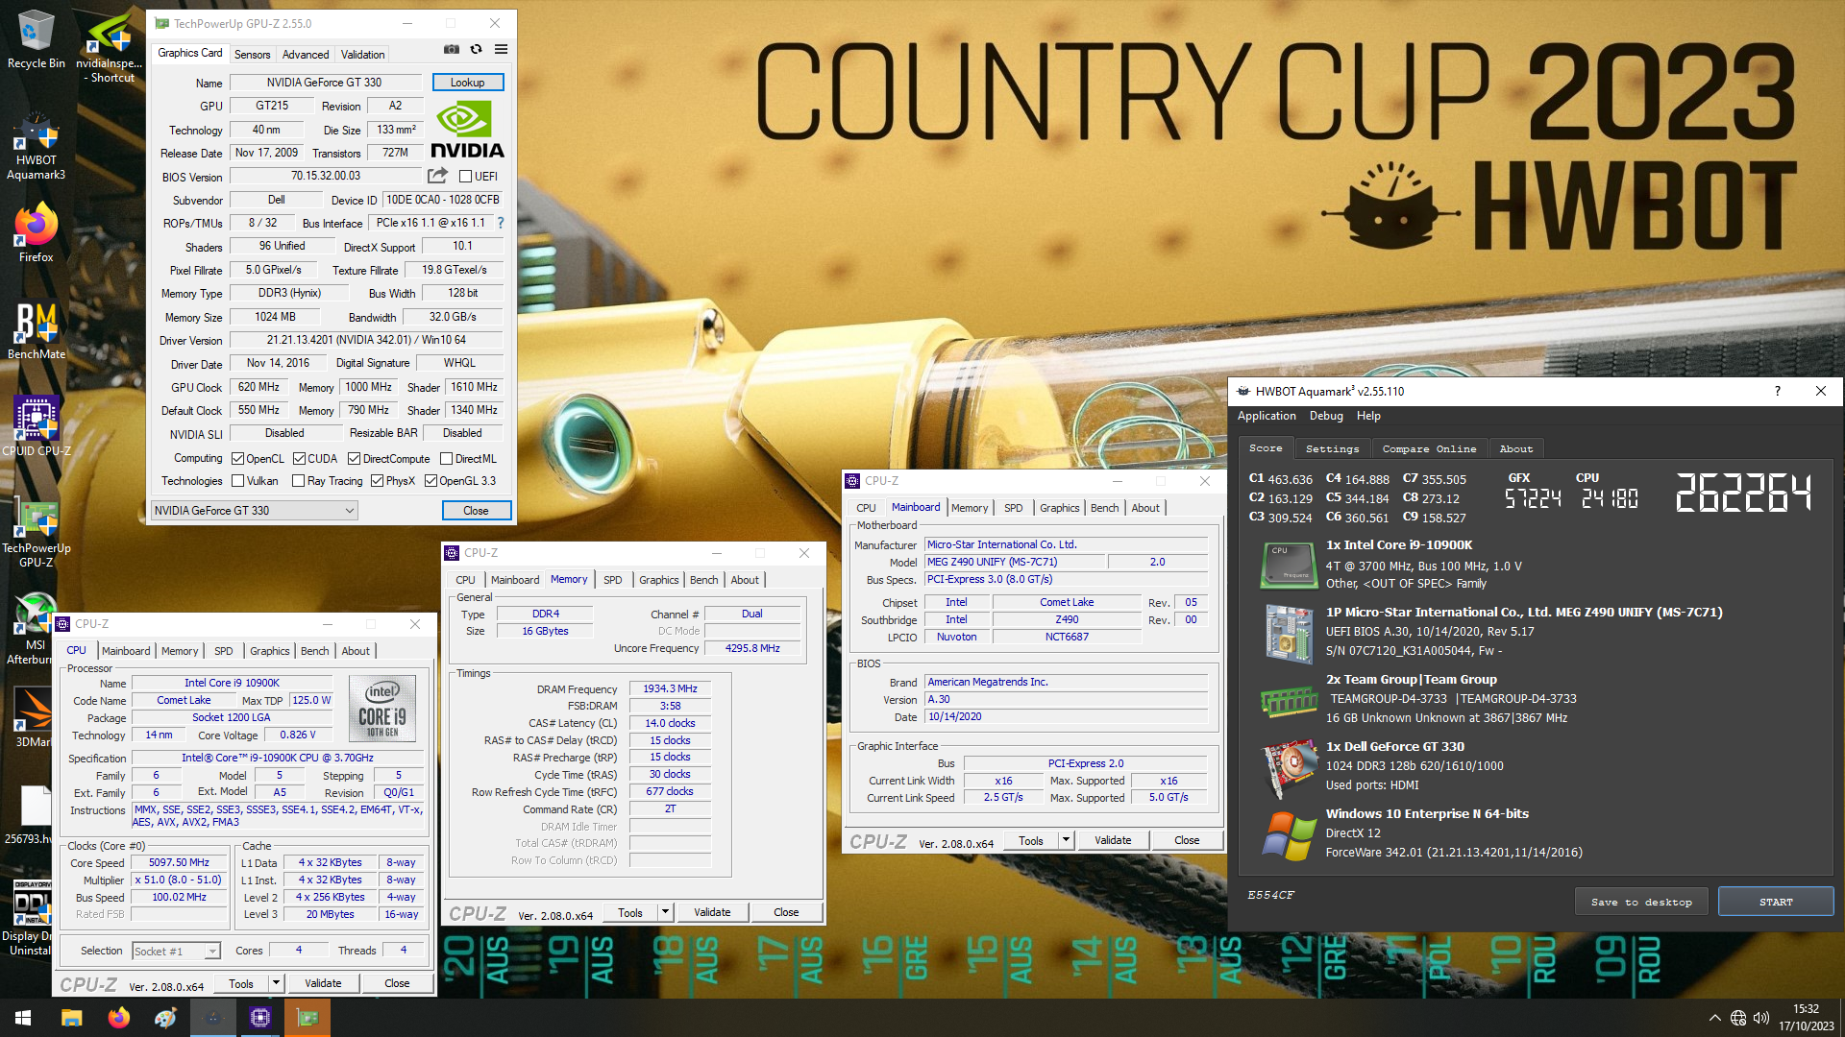Screen dimensions: 1845x1037
Task: Toggle Vulkan checkbox
Action: point(237,481)
